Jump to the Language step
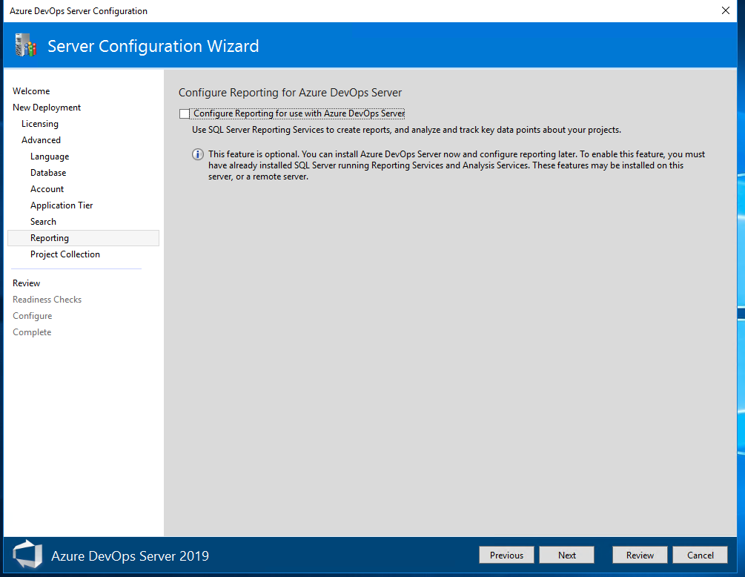This screenshot has height=577, width=745. click(50, 156)
